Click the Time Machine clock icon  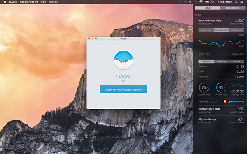[x=185, y=2]
